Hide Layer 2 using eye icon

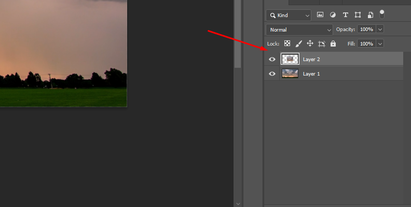pyautogui.click(x=272, y=60)
